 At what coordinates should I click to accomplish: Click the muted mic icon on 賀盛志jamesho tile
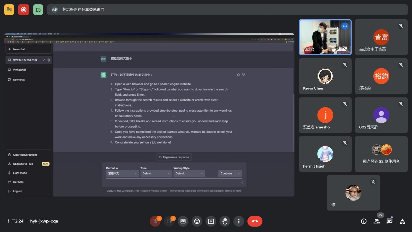click(x=345, y=104)
